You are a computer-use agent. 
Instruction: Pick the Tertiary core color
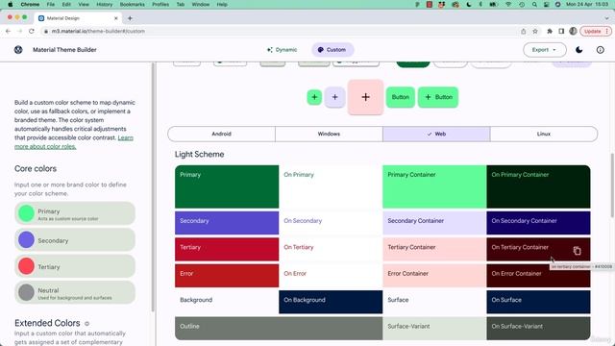tap(75, 266)
